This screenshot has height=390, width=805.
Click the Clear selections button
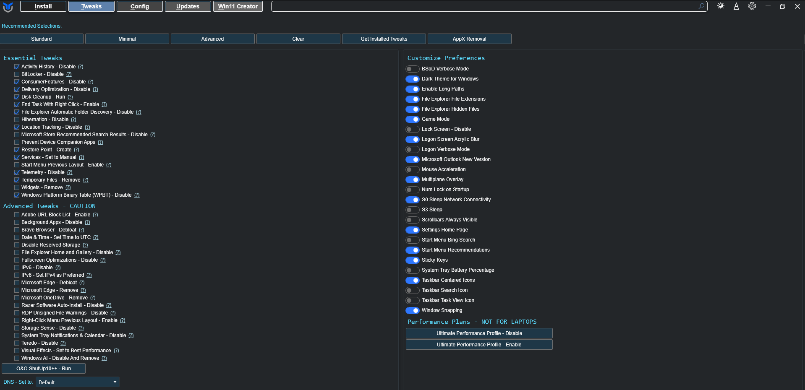tap(298, 39)
